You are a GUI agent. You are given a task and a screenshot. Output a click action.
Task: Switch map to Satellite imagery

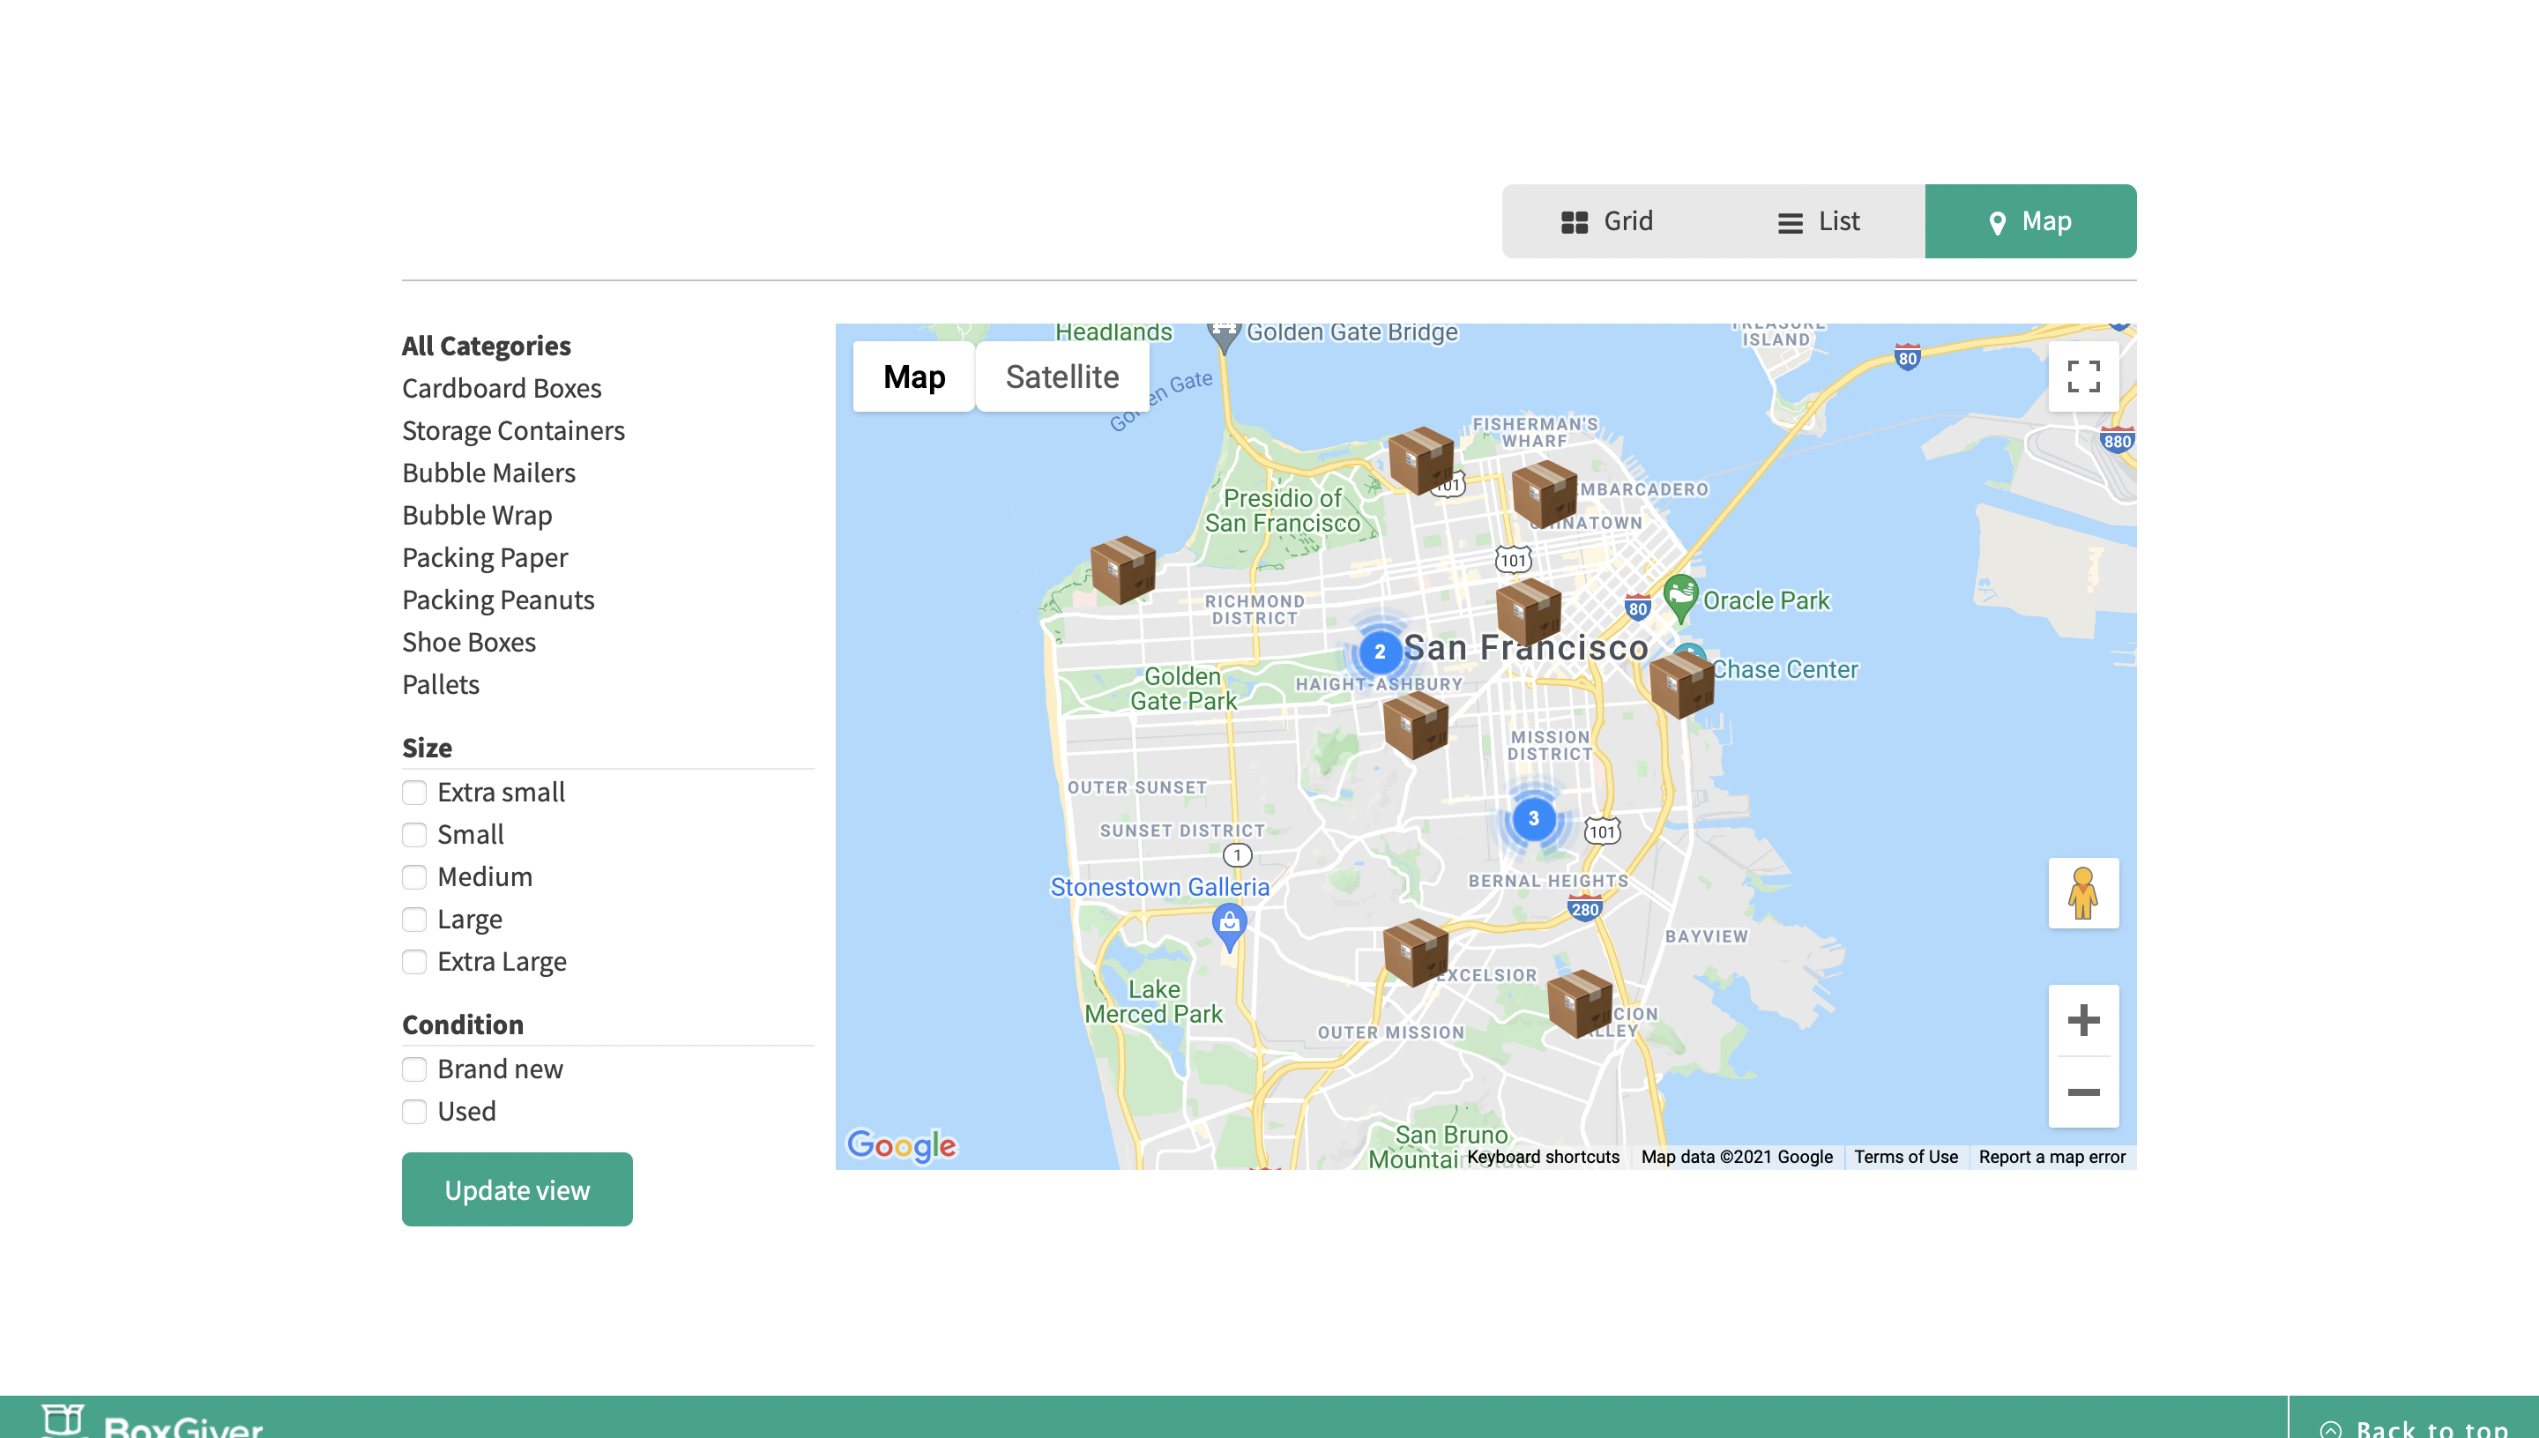1061,376
